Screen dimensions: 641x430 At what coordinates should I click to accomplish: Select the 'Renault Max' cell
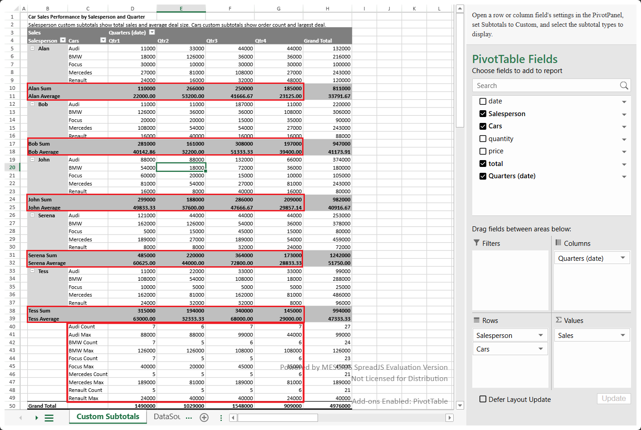click(88, 398)
